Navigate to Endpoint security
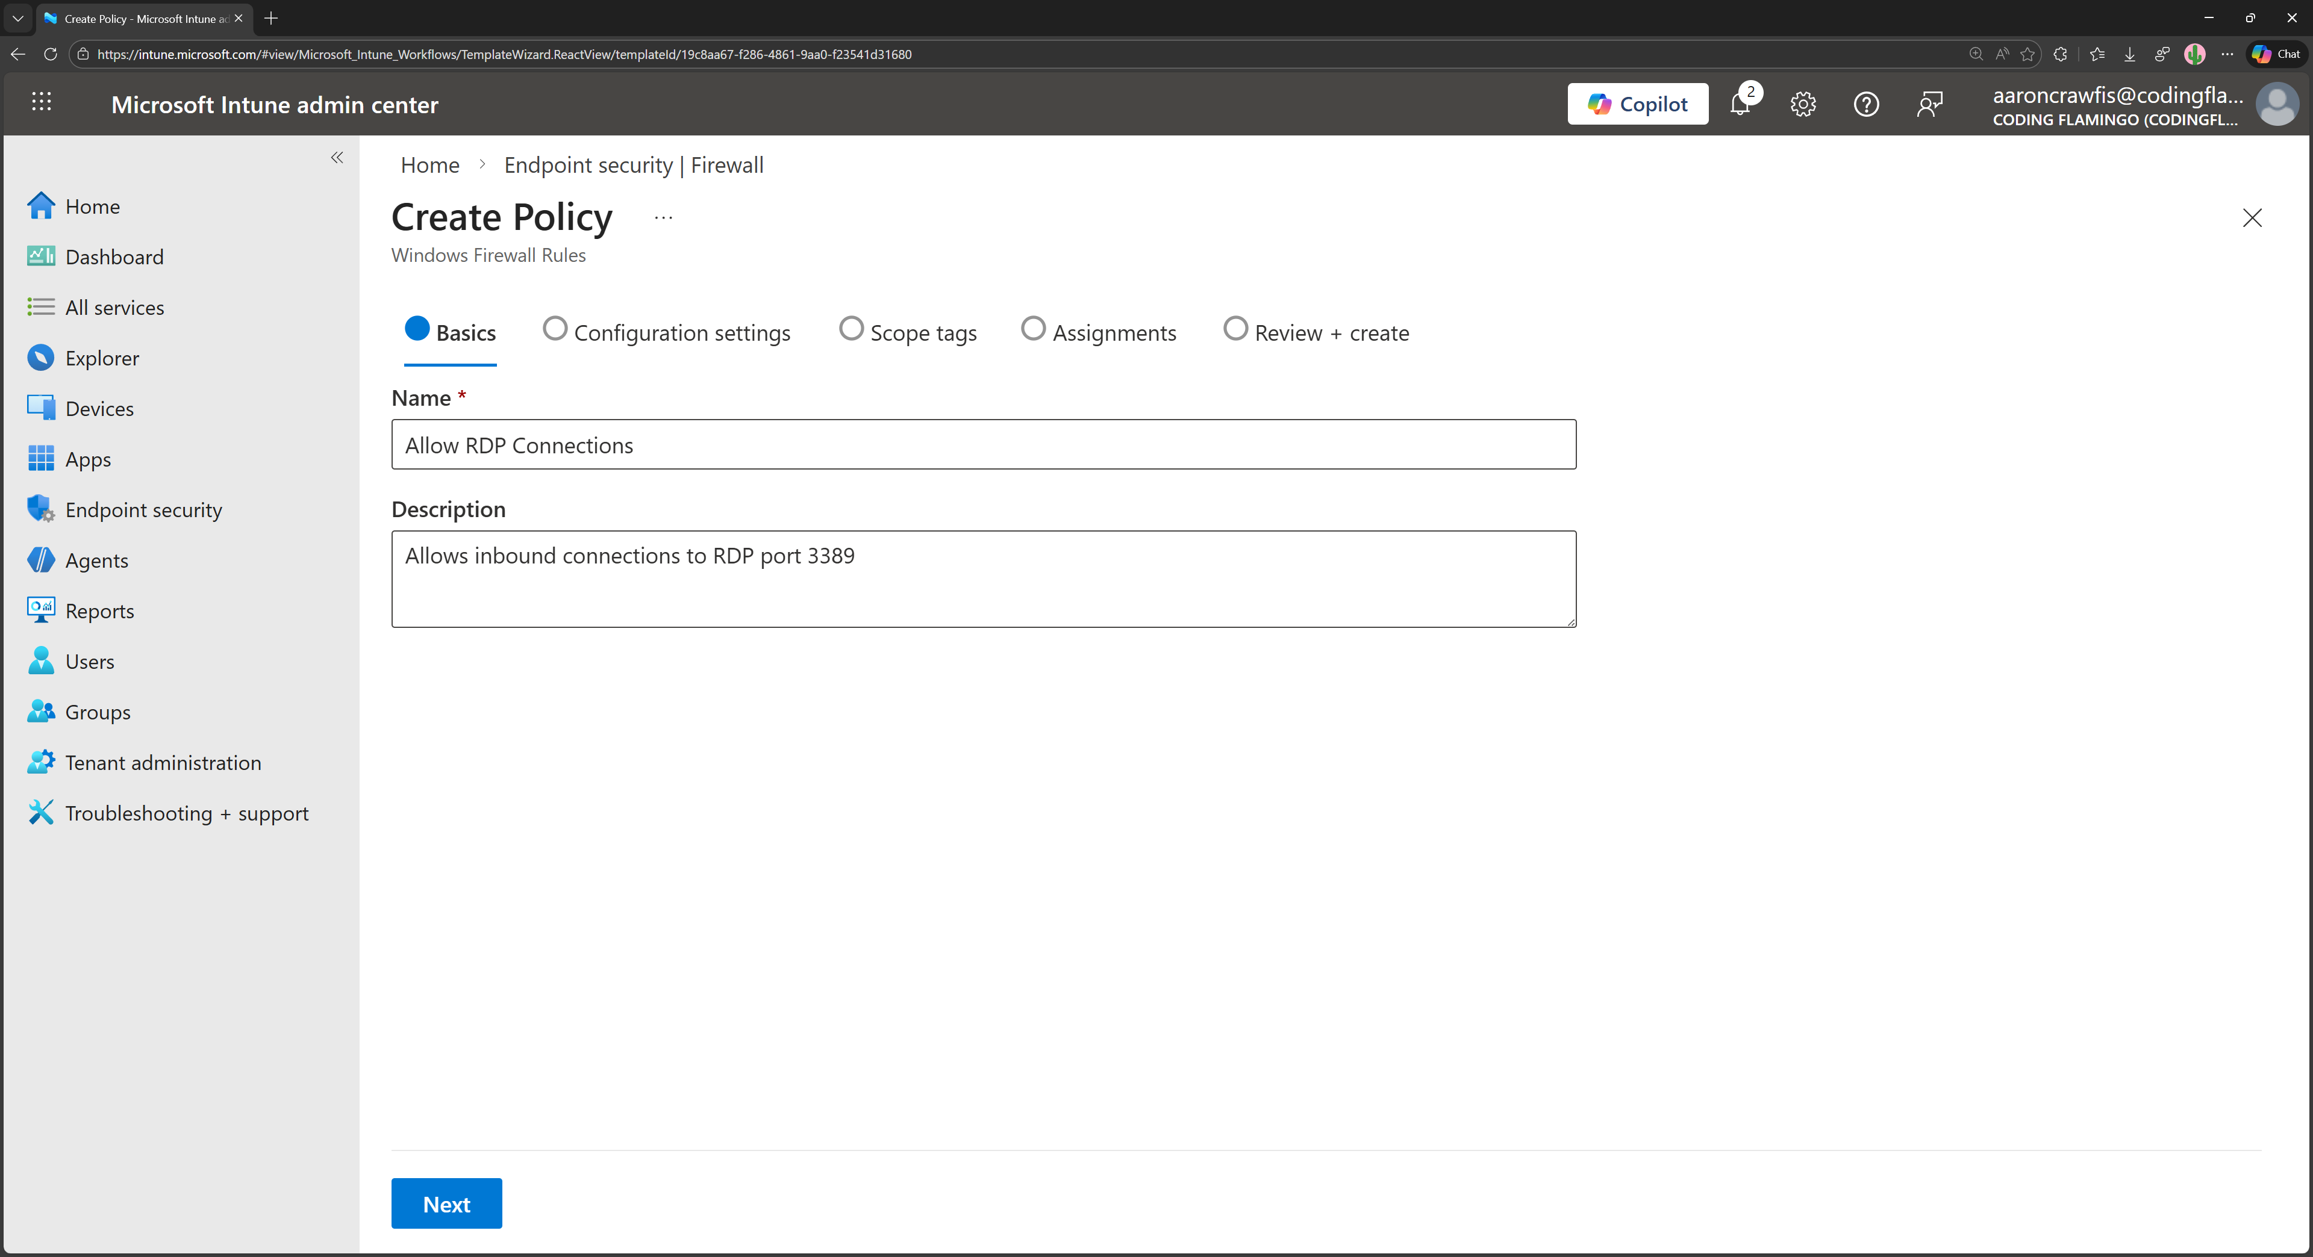 143,509
